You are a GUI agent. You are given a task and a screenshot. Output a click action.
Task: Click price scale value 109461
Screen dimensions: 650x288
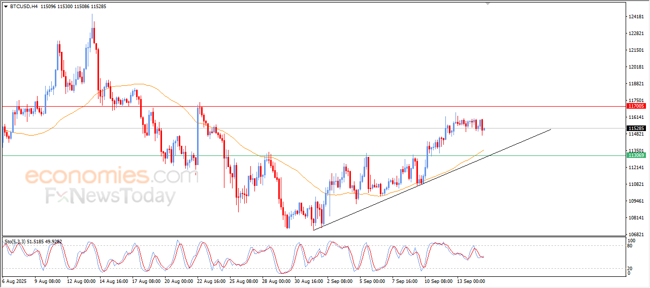tap(636, 201)
